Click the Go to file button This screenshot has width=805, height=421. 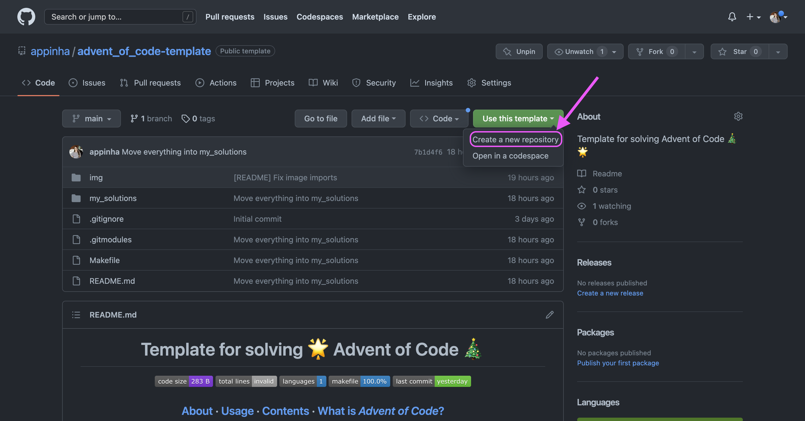pos(320,119)
